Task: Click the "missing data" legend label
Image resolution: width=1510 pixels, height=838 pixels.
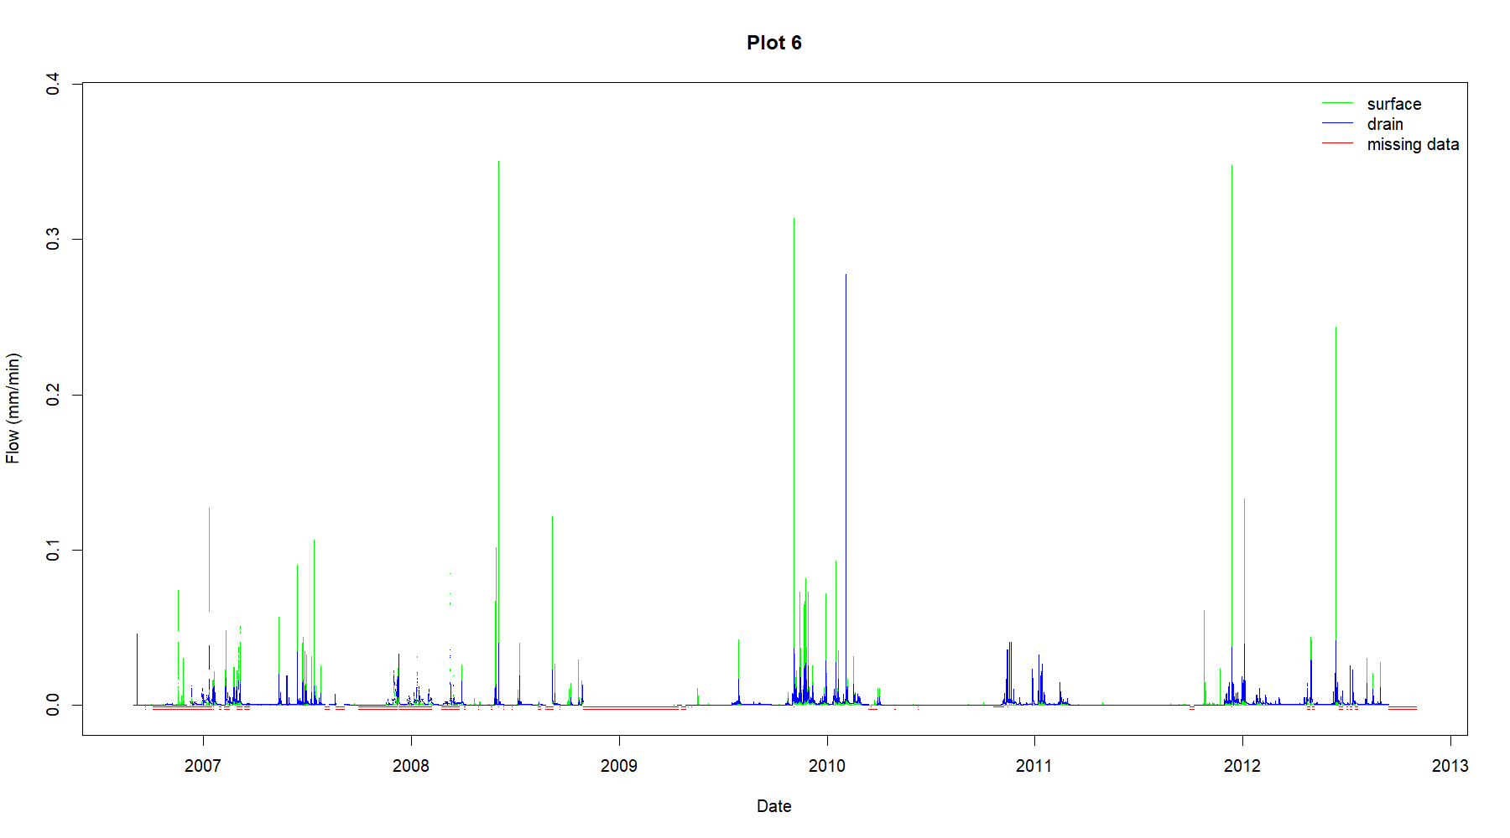Action: coord(1412,144)
